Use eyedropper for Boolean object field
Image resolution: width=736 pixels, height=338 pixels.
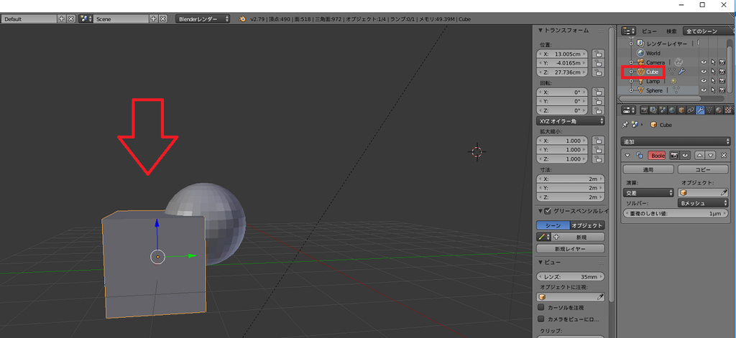(x=724, y=192)
